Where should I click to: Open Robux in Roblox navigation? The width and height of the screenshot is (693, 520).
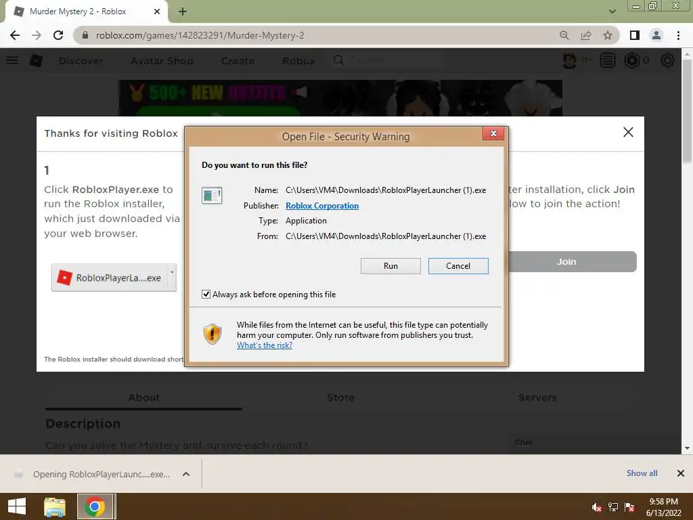[x=298, y=61]
